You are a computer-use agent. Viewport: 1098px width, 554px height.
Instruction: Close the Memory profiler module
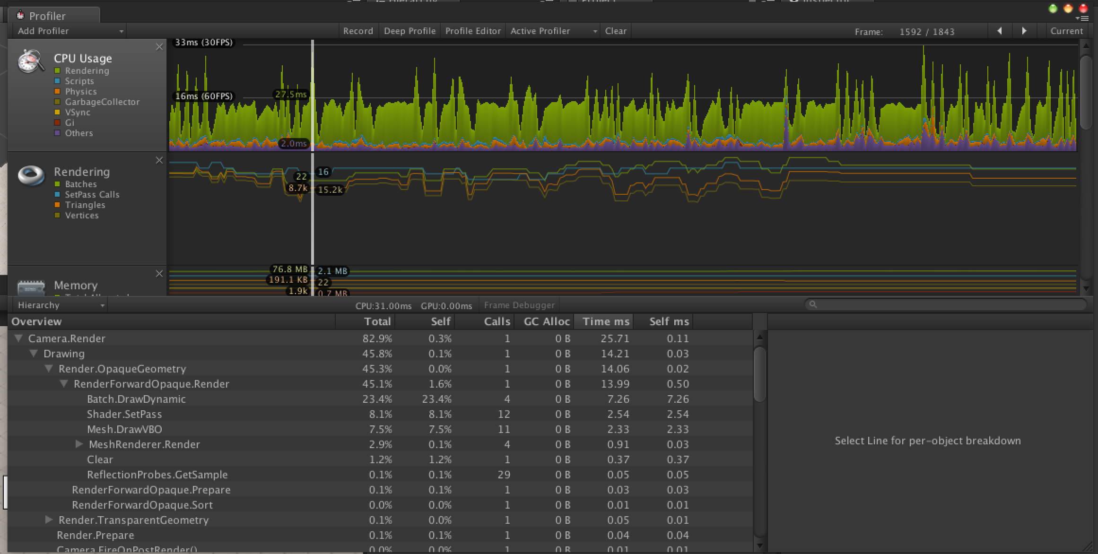tap(159, 274)
